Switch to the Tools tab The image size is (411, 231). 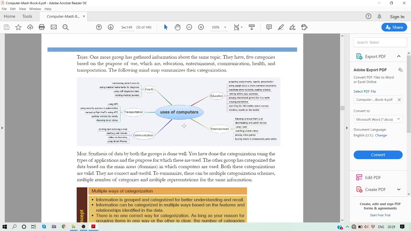click(x=27, y=16)
